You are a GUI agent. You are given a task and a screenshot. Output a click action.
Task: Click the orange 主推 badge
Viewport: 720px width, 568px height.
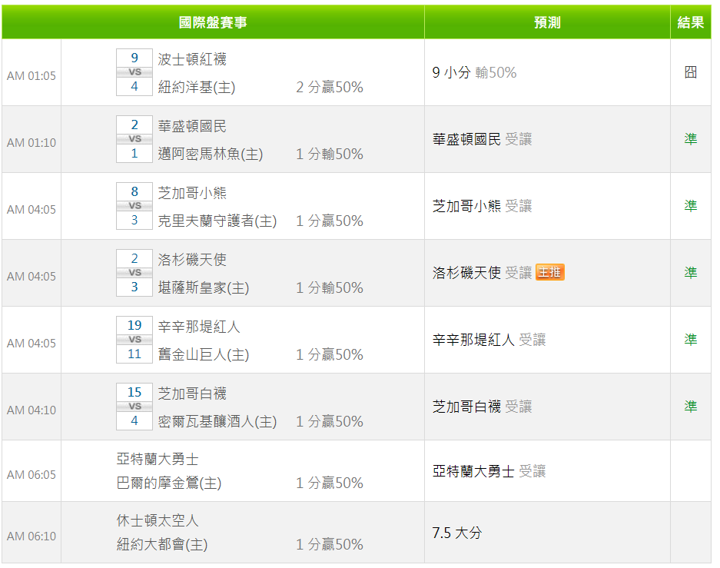click(549, 272)
